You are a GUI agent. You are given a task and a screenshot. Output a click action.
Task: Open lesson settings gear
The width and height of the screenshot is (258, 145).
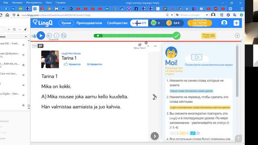click(x=237, y=35)
